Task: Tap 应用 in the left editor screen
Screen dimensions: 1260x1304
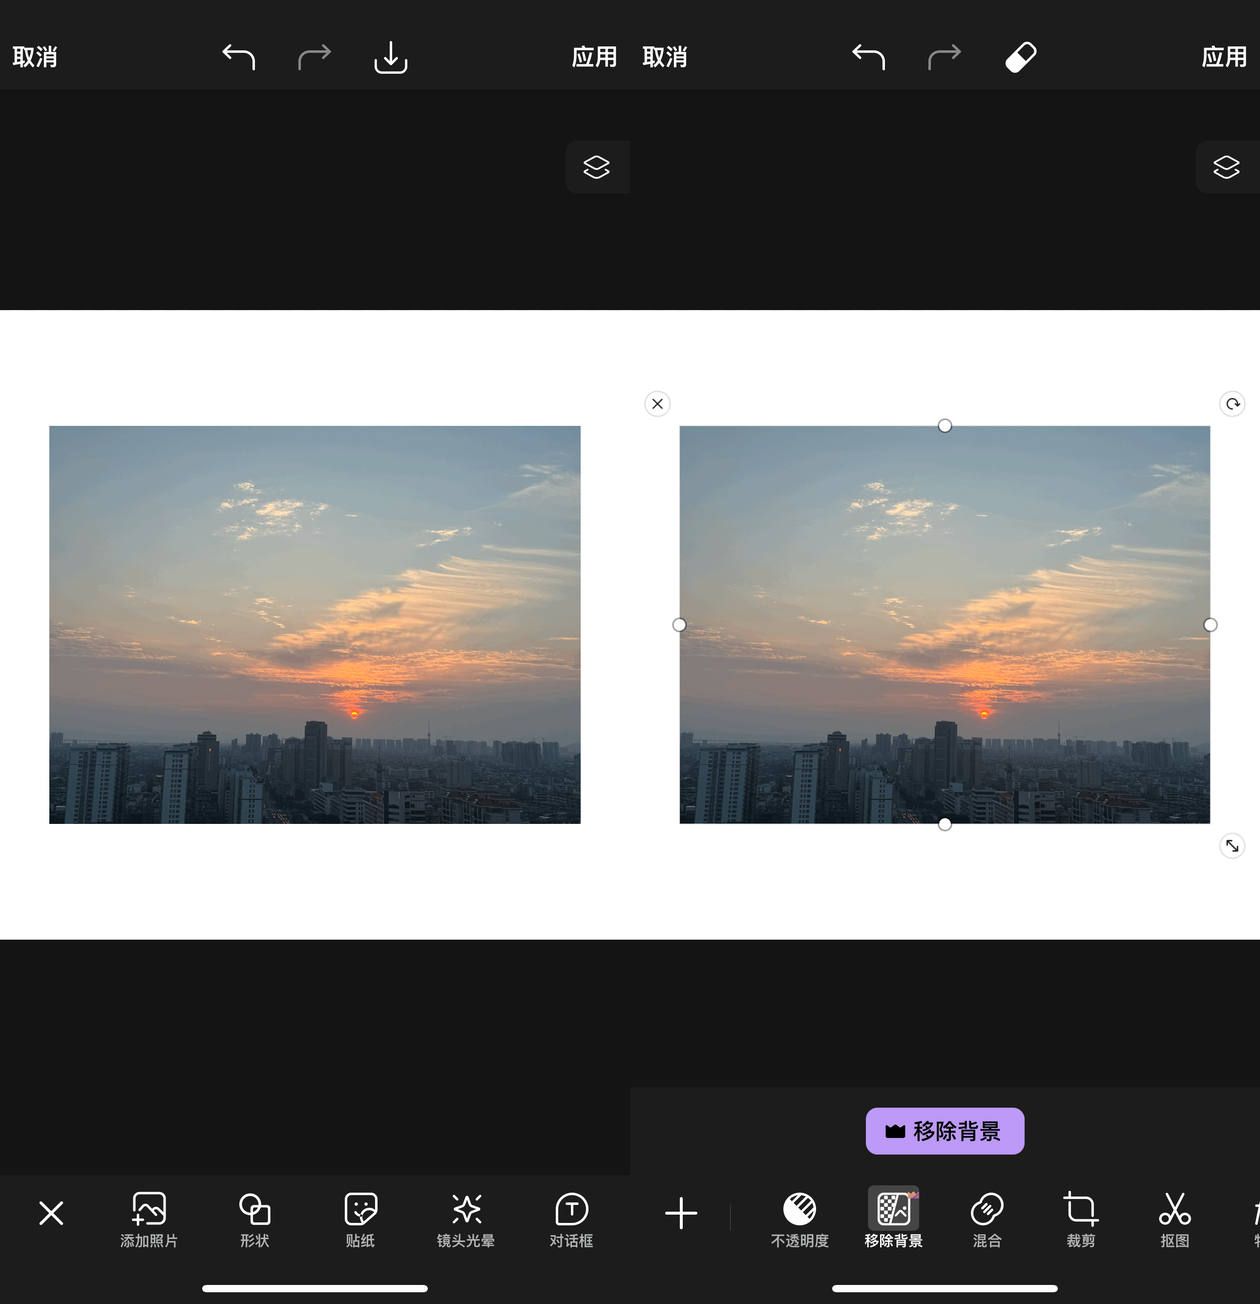Action: (x=594, y=57)
